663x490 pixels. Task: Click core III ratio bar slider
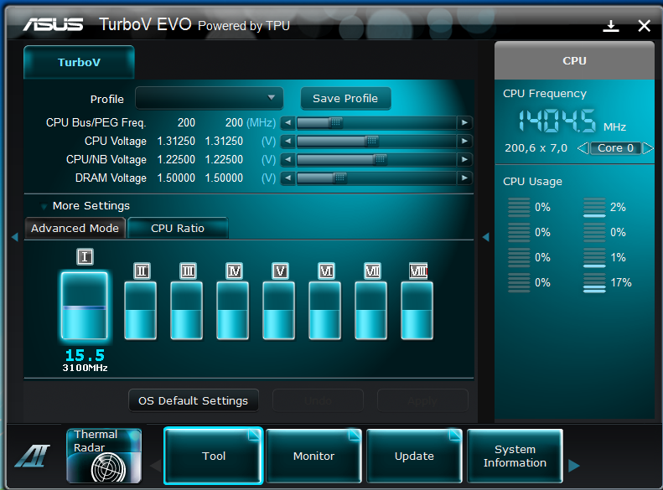coord(186,311)
